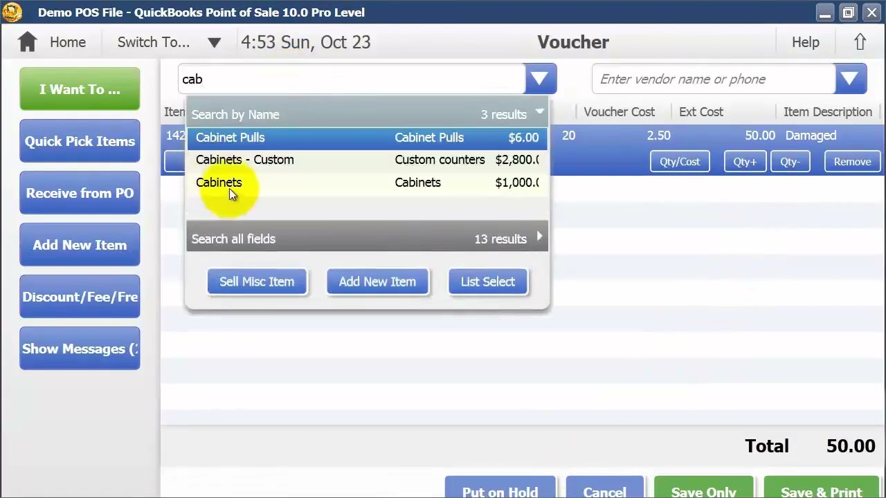Click the Show Messages button
886x498 pixels.
tap(80, 349)
